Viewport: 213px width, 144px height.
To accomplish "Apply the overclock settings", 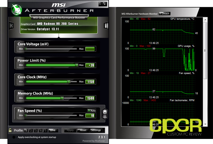I will click(x=70, y=130).
